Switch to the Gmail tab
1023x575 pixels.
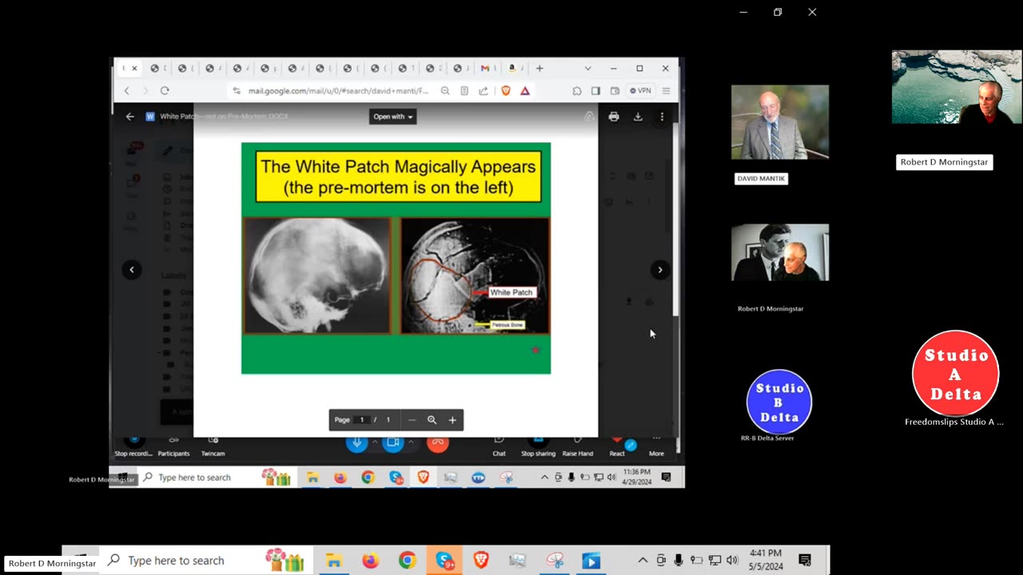click(x=485, y=69)
